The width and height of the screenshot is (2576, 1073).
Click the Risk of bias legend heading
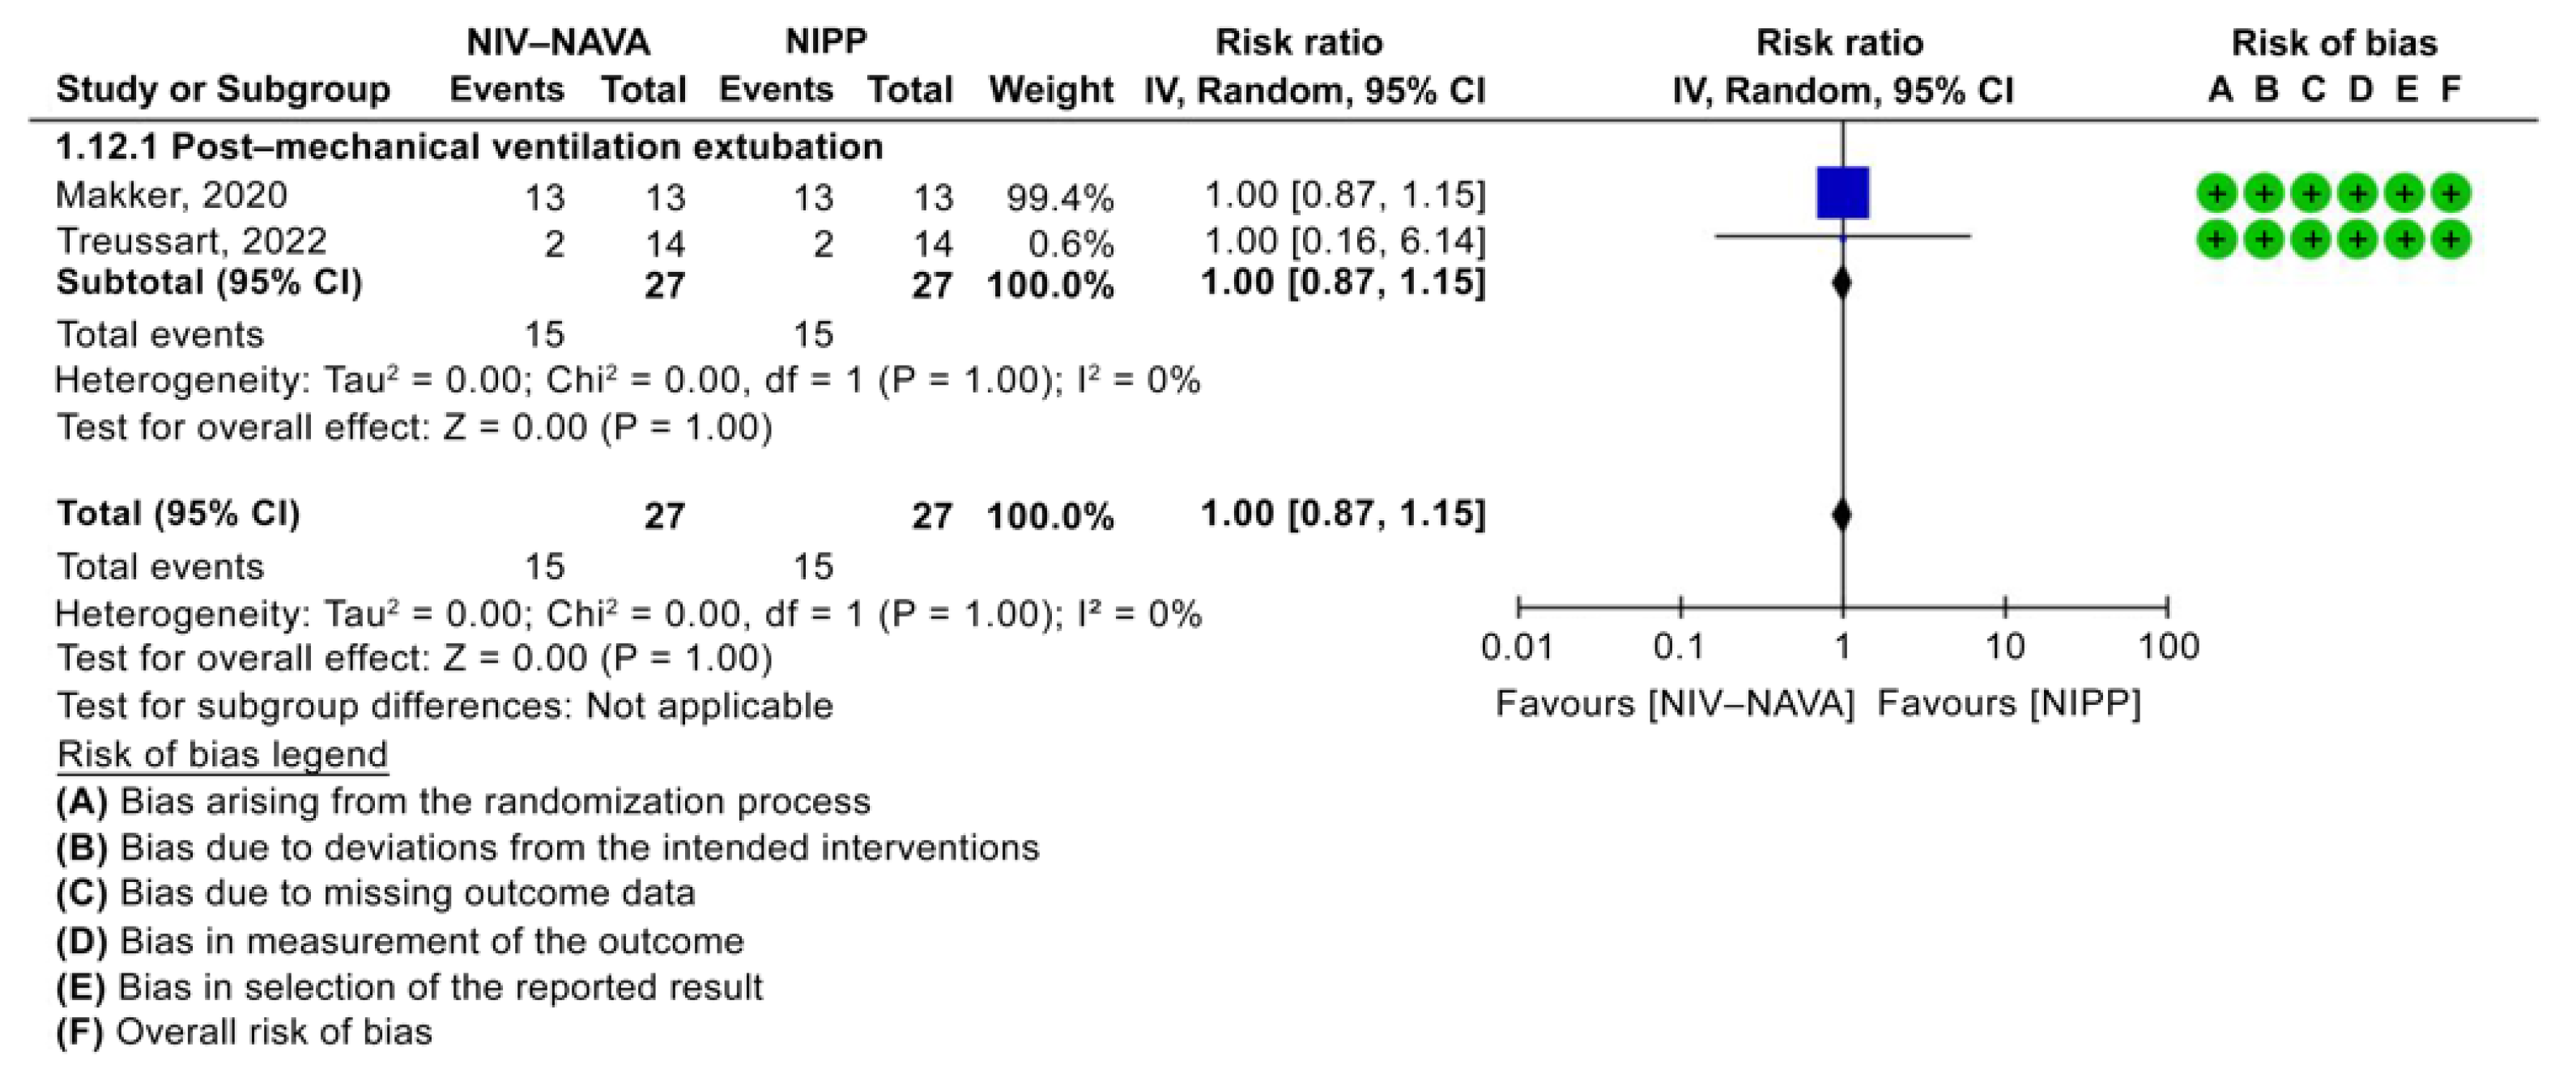(222, 754)
